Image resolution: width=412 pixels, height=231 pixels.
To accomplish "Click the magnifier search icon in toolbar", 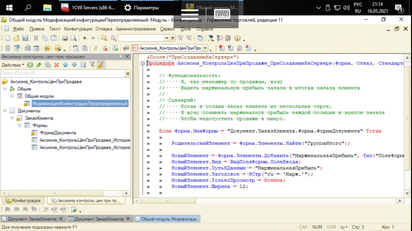I will 113,38.
